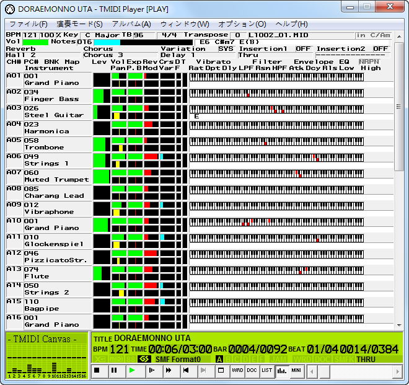
Task: Select channel A04 Harmonica instrument
Action: [47, 131]
